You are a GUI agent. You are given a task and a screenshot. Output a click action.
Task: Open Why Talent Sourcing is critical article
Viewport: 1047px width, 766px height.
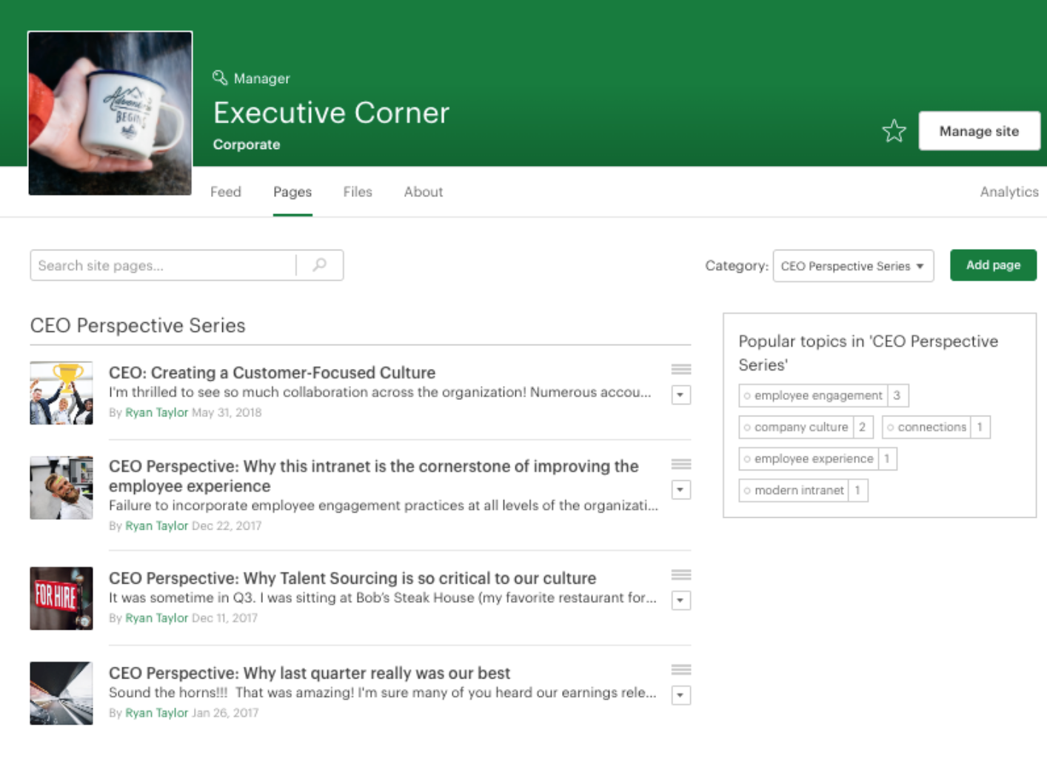352,578
